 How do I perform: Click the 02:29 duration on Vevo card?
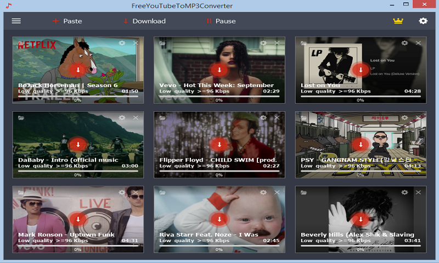click(271, 91)
